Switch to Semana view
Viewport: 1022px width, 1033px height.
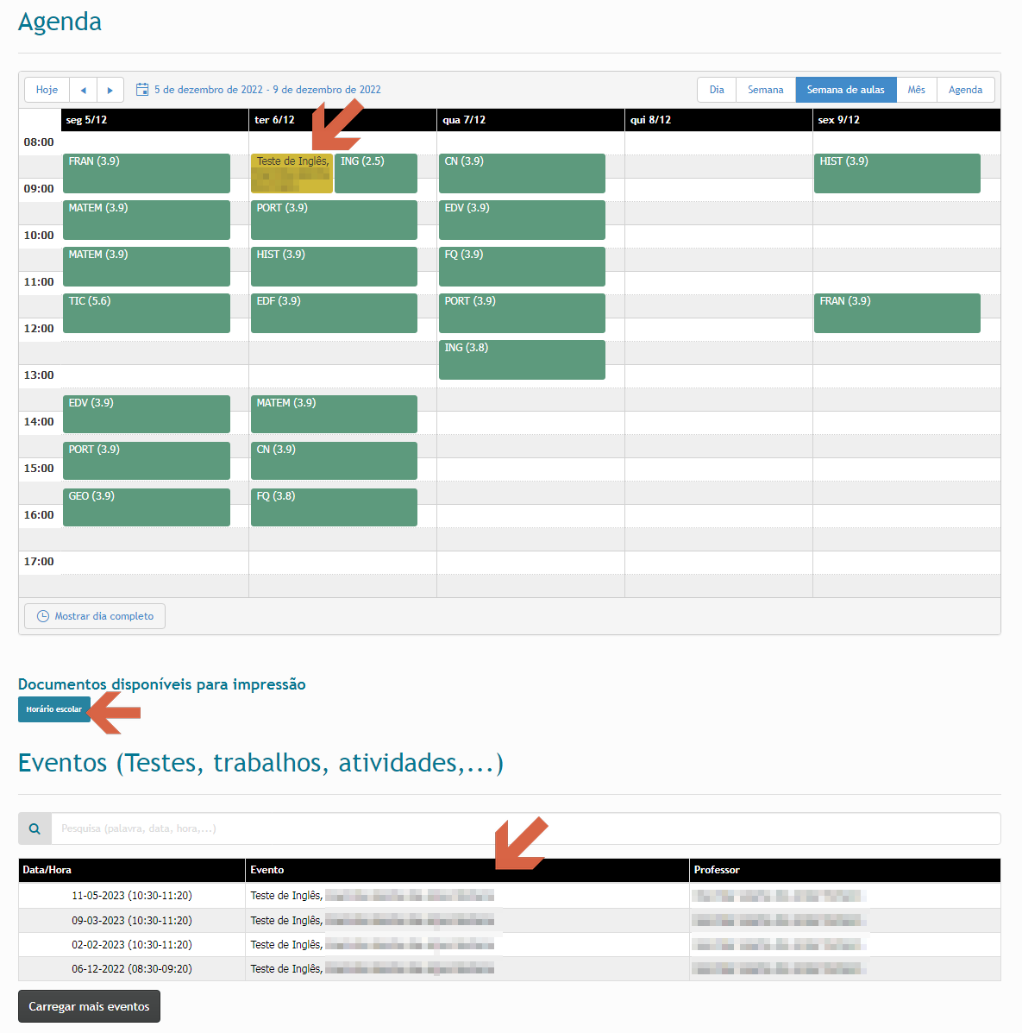(x=765, y=90)
